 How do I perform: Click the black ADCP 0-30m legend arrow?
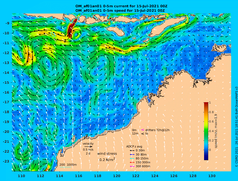(x=132, y=151)
